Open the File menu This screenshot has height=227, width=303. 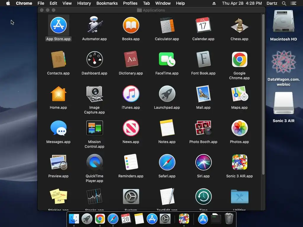[x=41, y=3]
